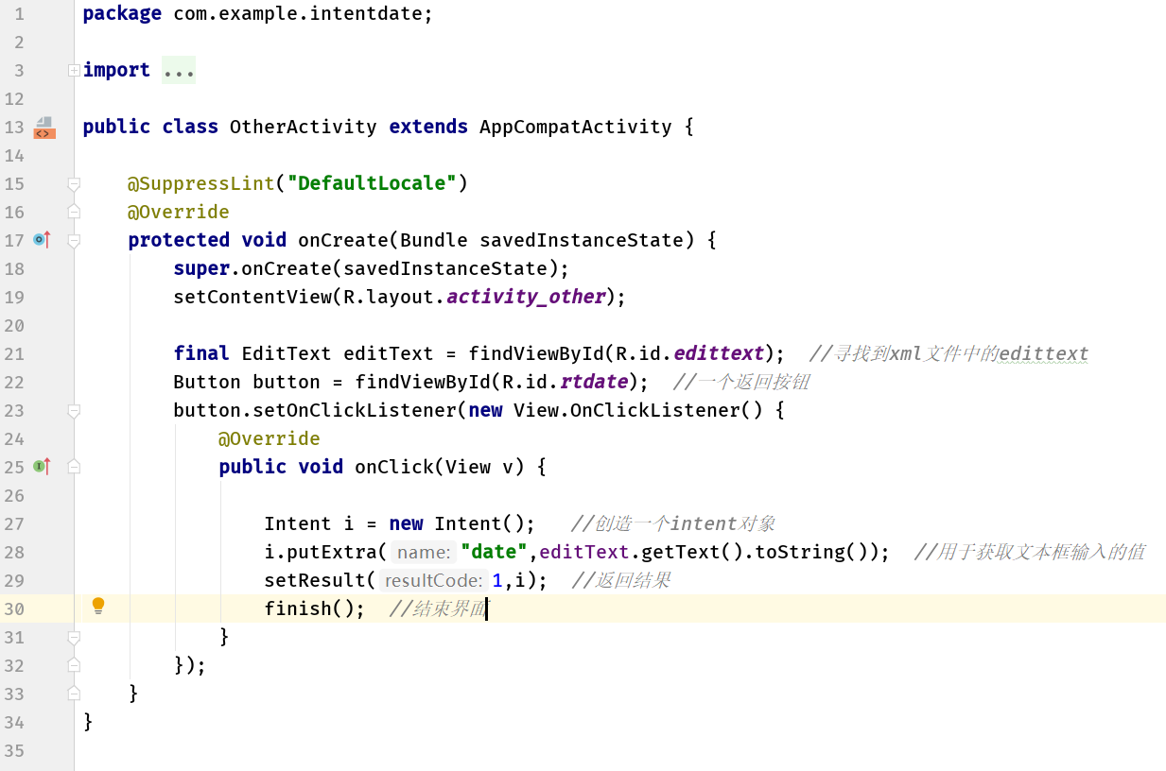The width and height of the screenshot is (1166, 771).
Task: Open the yellow light bulb quick-fix icon
Action: (97, 607)
